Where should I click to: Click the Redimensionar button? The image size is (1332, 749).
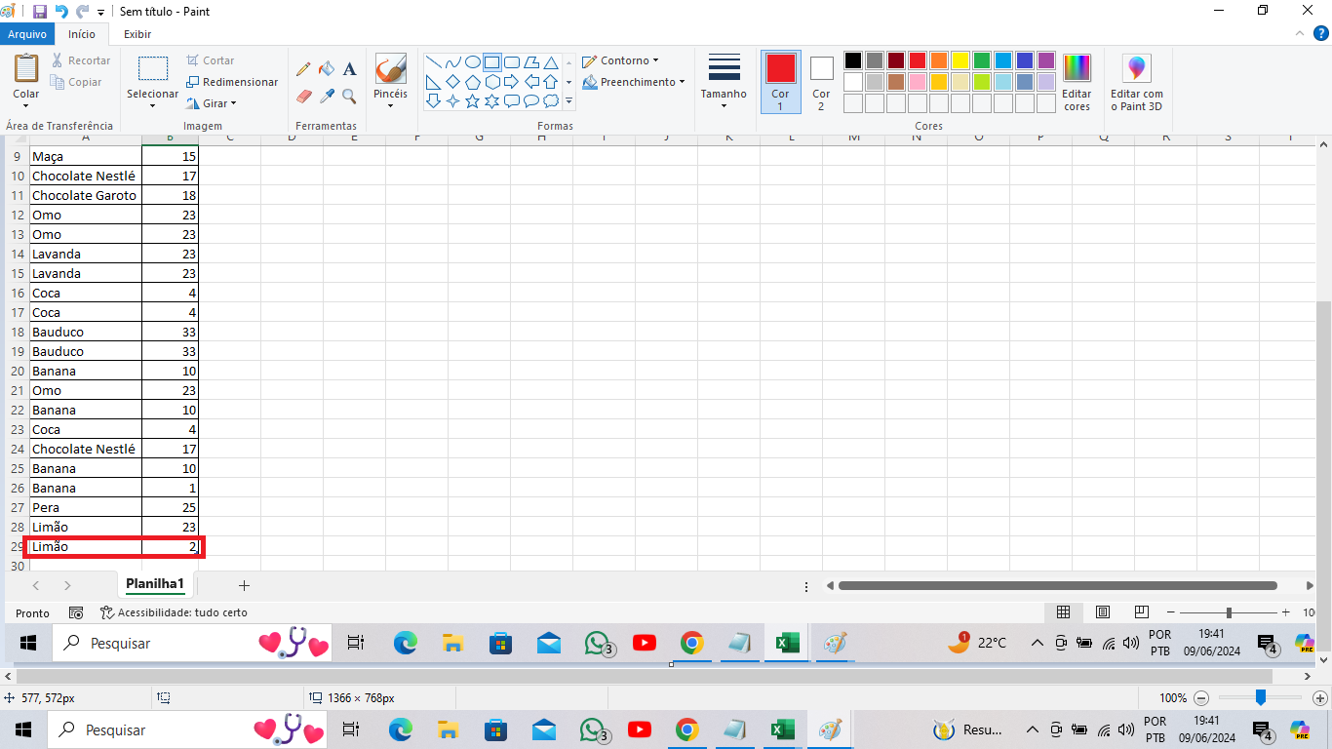tap(232, 82)
